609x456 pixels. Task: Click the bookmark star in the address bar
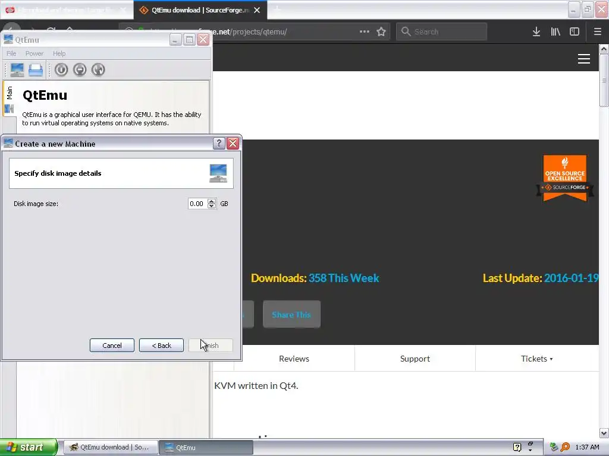click(381, 32)
